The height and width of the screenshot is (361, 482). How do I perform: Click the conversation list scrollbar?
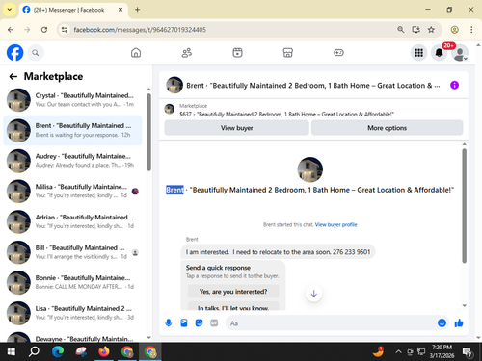[x=148, y=132]
